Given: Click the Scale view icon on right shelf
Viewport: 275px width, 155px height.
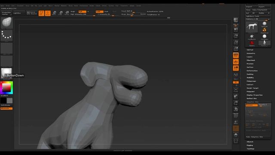Looking at the screenshot, I should (x=236, y=103).
